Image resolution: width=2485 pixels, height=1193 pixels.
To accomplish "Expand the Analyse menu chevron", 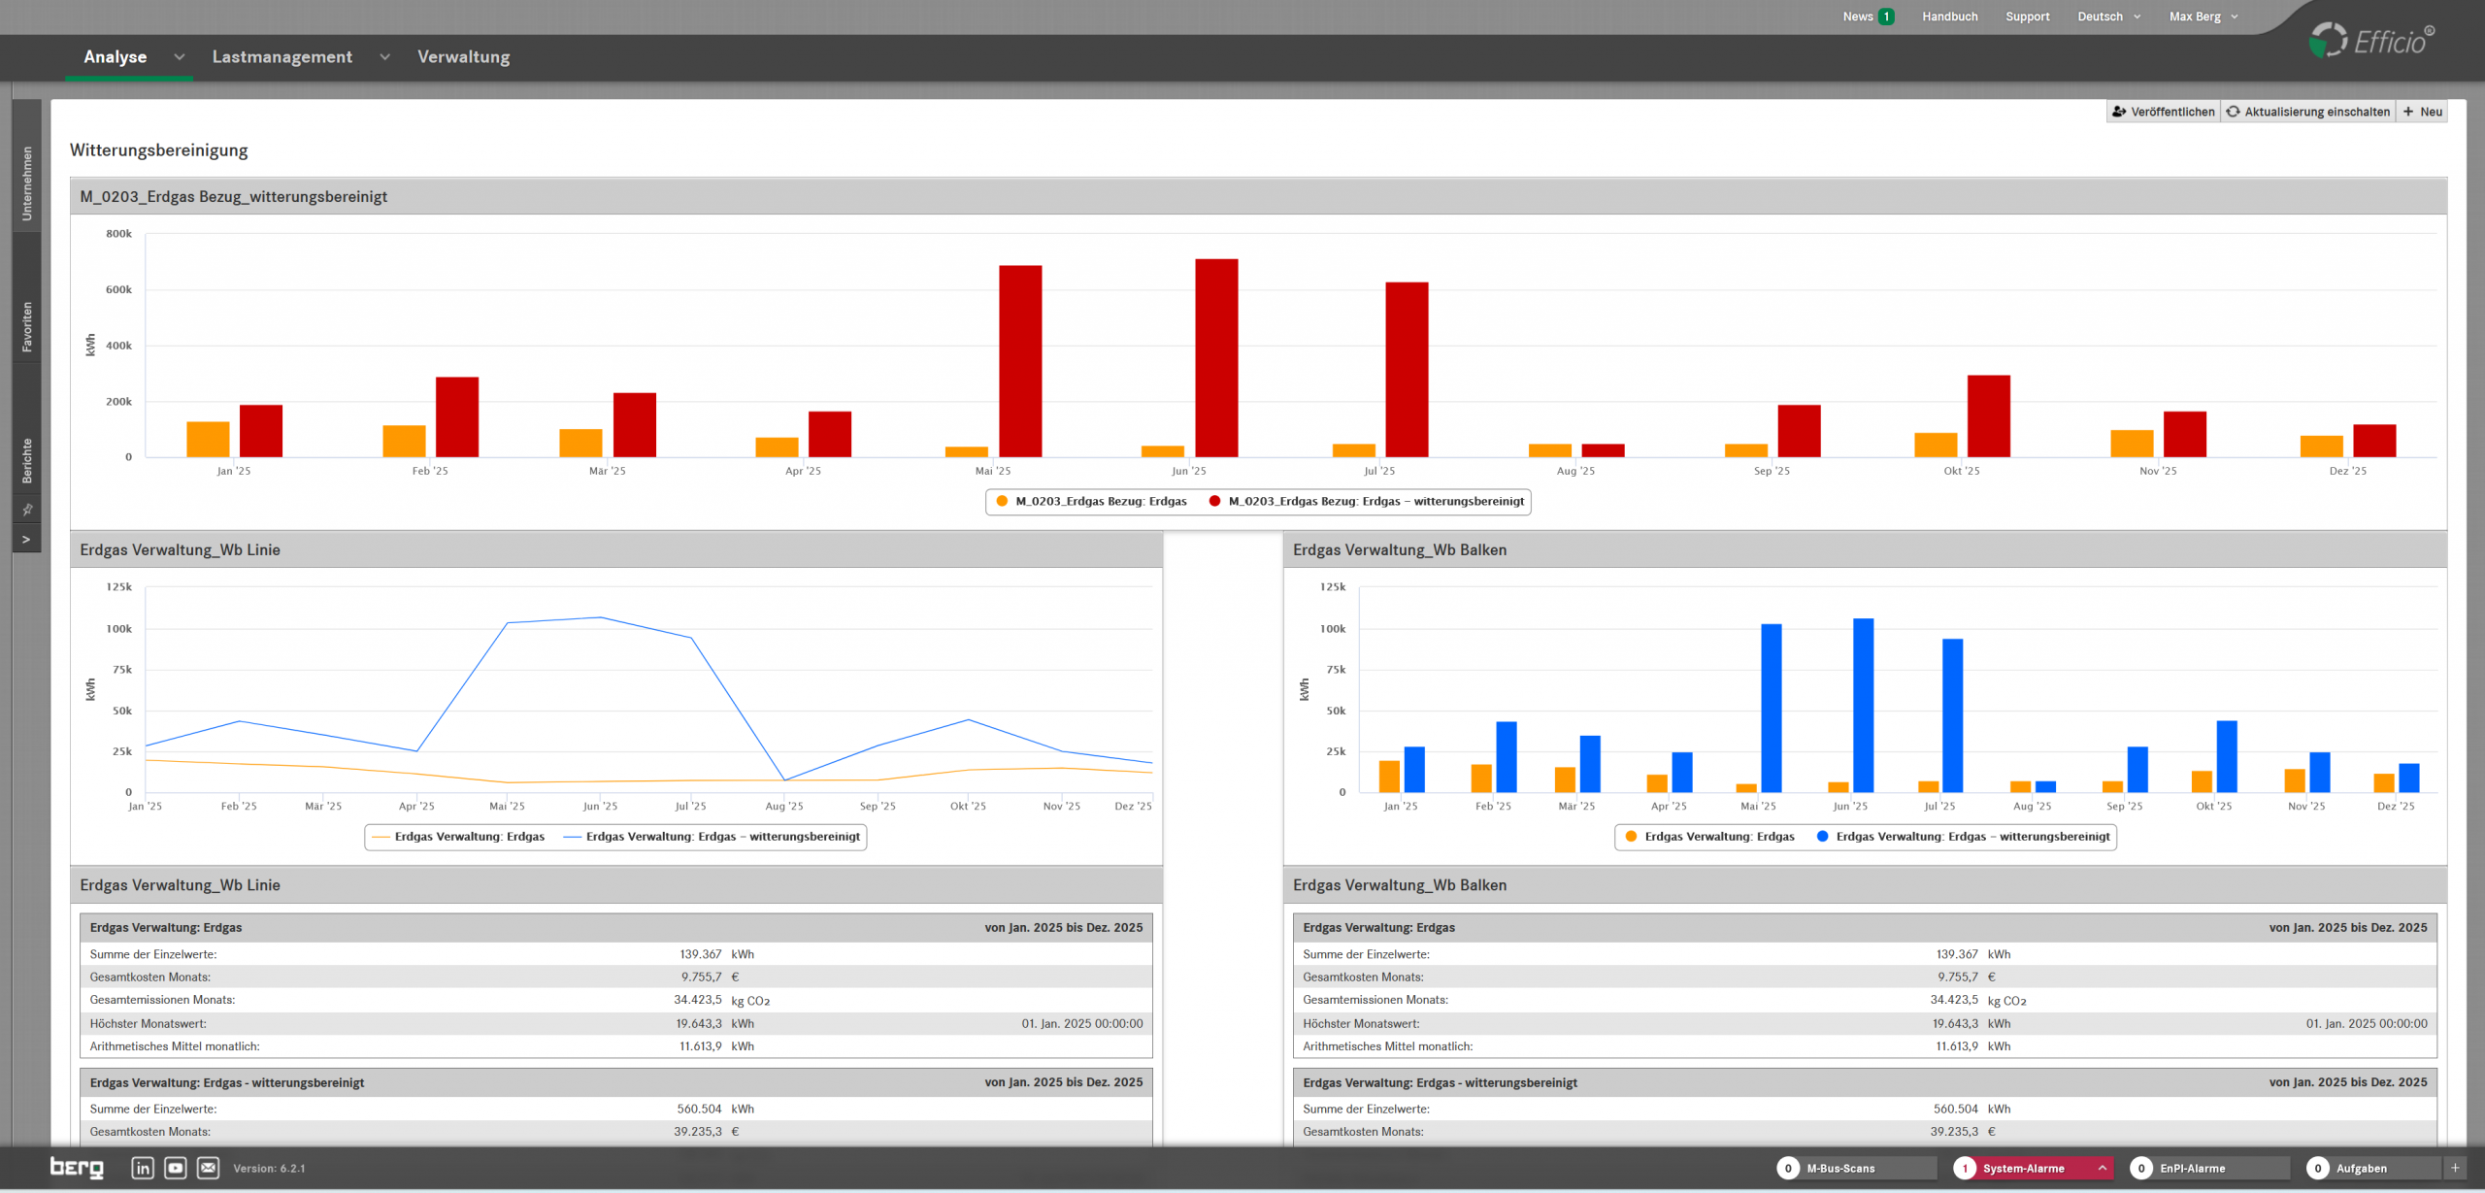I will (x=180, y=57).
